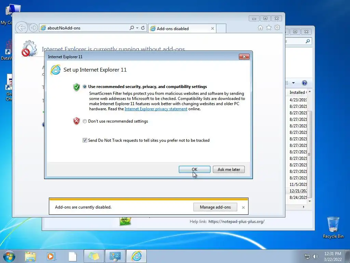Click the taskbar clock showing 12:31 PM

click(x=333, y=256)
